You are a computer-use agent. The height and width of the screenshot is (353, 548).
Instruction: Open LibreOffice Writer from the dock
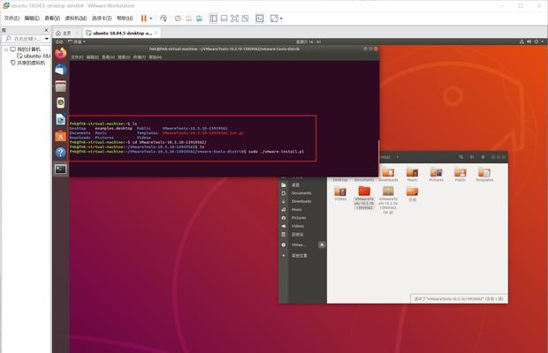tap(60, 119)
